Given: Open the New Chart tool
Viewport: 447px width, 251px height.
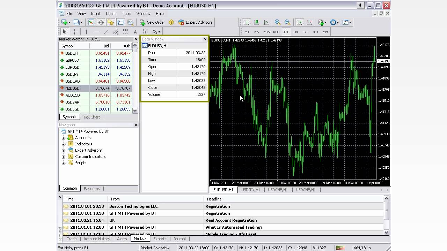Looking at the screenshot, I should (65, 22).
